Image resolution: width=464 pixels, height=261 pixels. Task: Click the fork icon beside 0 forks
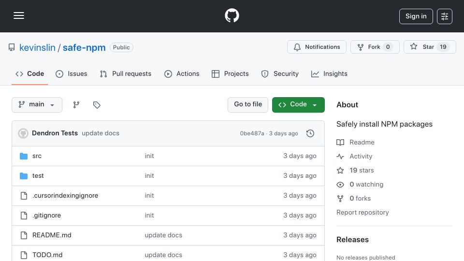point(340,199)
